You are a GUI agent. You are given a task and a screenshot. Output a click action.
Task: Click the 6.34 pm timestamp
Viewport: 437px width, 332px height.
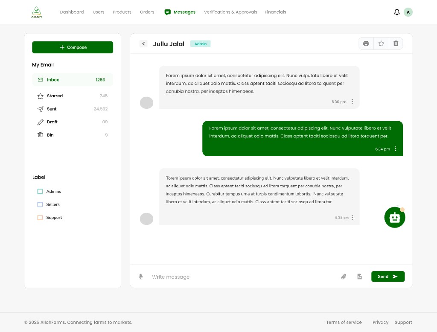(382, 149)
